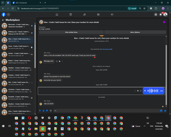Click the volume speaker tray icon

coord(148,123)
